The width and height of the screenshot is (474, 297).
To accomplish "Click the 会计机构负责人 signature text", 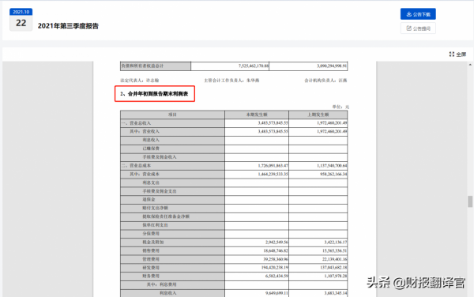I will [x=325, y=81].
